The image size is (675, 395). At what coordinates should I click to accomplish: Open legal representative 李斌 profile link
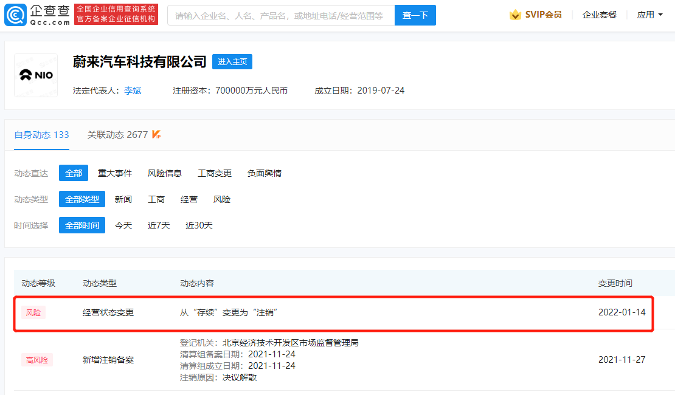133,90
